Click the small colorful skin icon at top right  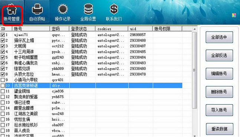(234, 15)
